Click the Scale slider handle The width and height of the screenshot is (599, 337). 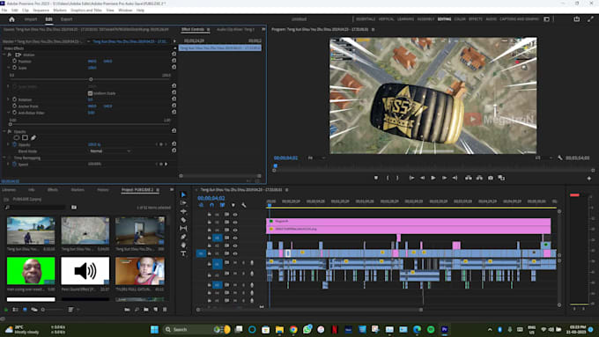pos(91,79)
